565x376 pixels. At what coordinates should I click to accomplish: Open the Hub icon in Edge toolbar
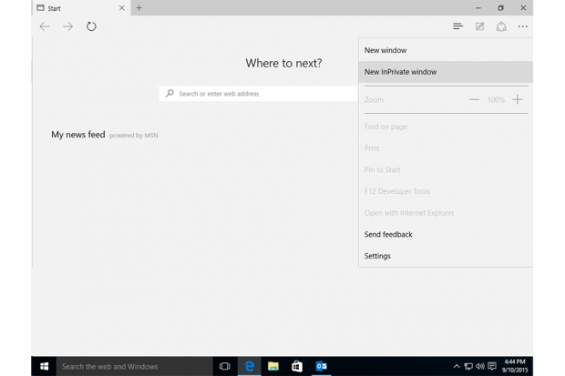coord(457,26)
